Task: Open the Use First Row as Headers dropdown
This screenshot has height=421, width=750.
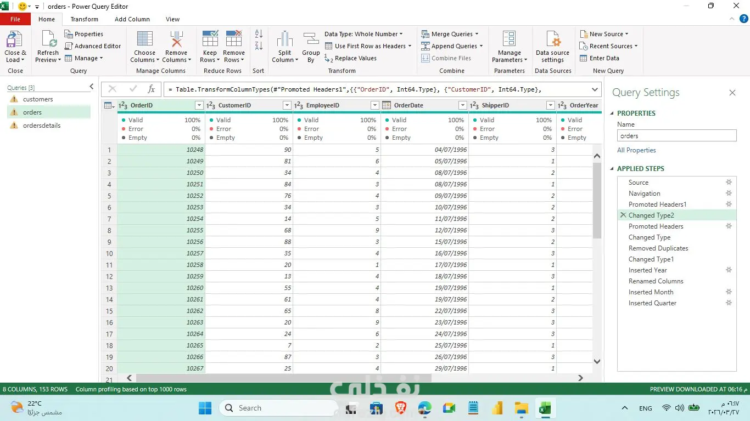Action: coord(368,46)
